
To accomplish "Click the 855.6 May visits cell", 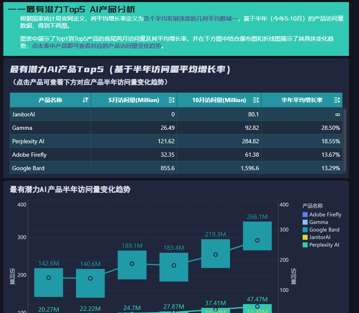I will pyautogui.click(x=134, y=168).
